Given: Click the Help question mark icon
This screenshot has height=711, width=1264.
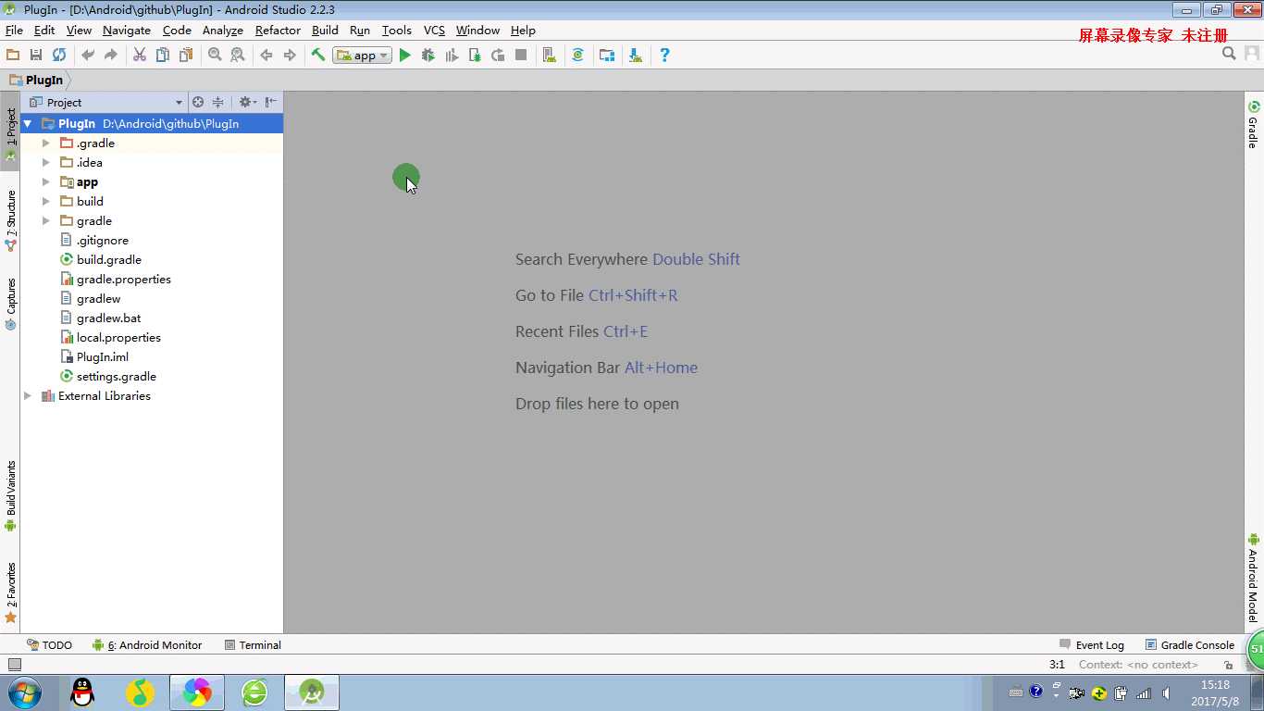Looking at the screenshot, I should [664, 55].
